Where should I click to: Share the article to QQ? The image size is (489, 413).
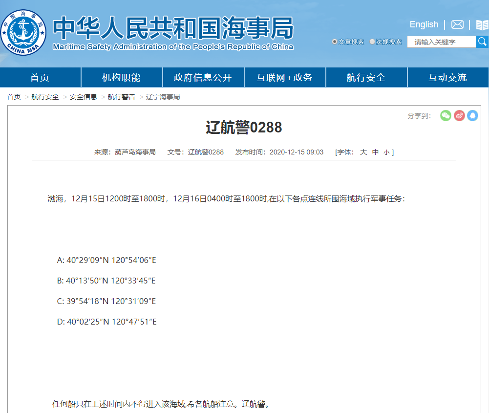tap(472, 115)
